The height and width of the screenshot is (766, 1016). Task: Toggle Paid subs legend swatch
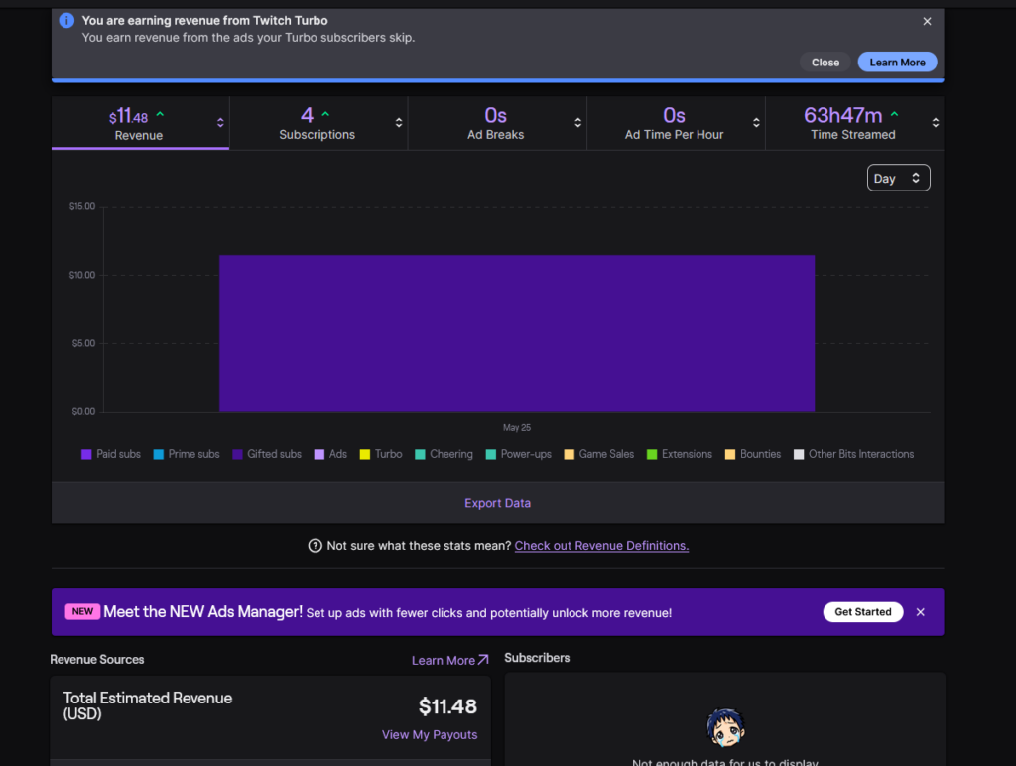pyautogui.click(x=86, y=454)
